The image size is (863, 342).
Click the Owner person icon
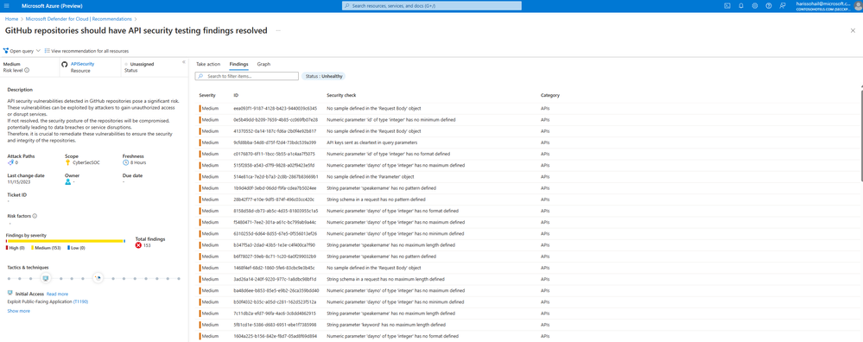(67, 182)
